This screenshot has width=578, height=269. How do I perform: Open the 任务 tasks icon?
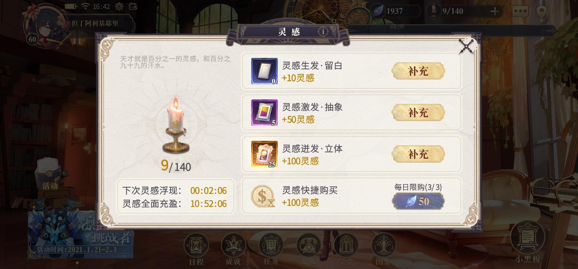271,245
